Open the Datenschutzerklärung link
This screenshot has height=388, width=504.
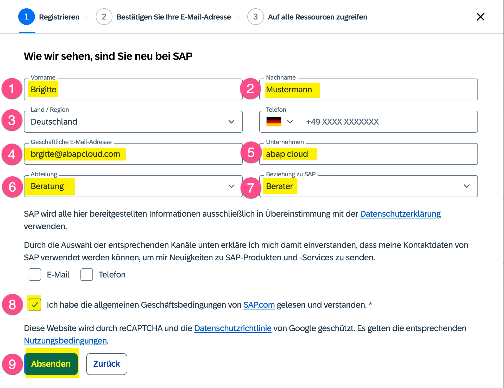[x=400, y=214]
